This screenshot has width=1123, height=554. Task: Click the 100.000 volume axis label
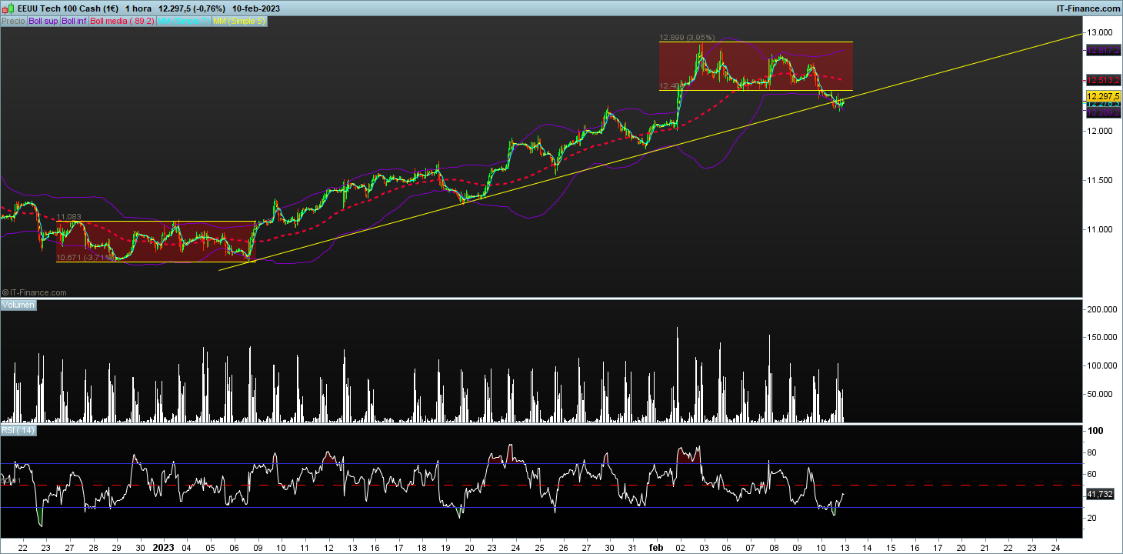(x=1102, y=365)
